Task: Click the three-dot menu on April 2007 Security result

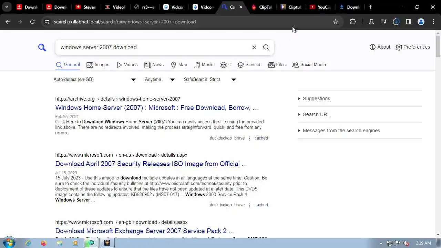Action: (249, 205)
